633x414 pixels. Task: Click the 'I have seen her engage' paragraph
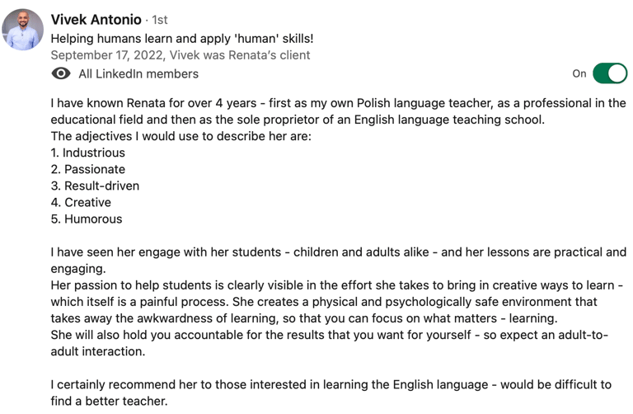[x=338, y=260]
